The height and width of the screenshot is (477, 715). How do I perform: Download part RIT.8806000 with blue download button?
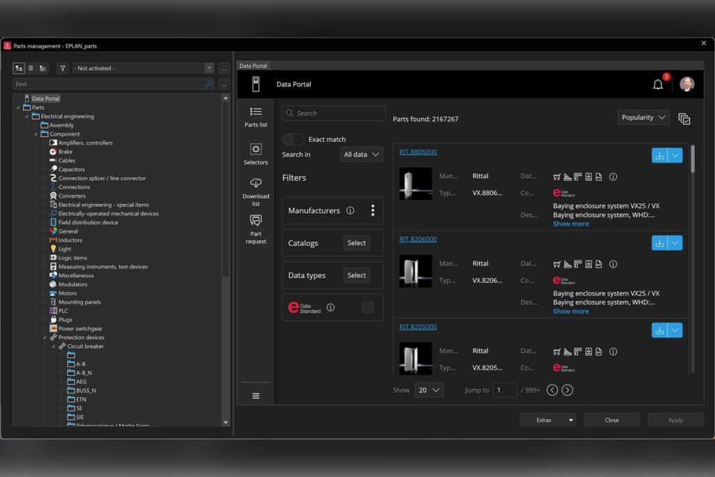[x=659, y=156]
